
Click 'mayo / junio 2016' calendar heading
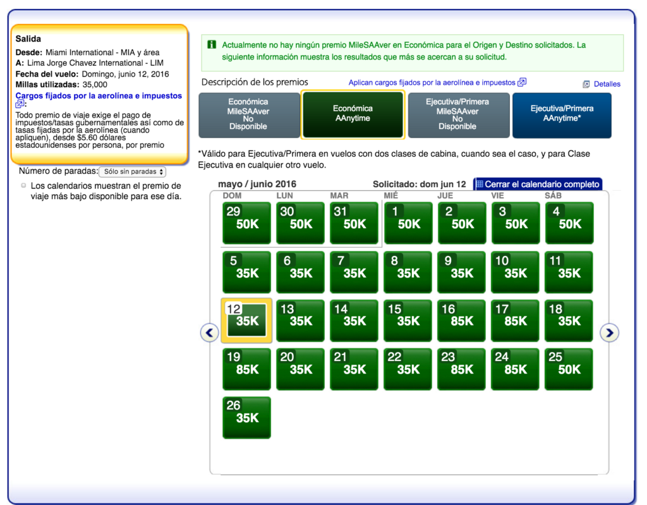[x=257, y=184]
